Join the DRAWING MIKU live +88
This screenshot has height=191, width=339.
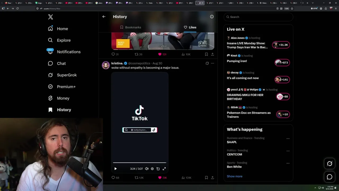click(283, 97)
